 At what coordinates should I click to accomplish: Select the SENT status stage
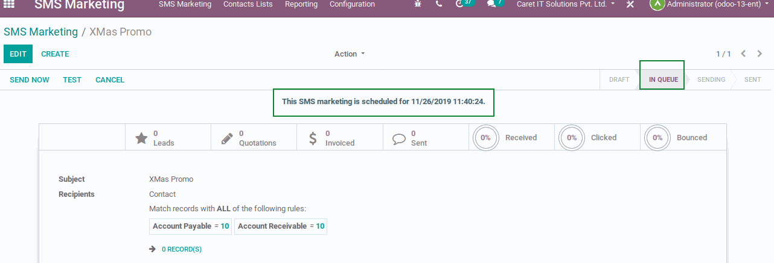pyautogui.click(x=752, y=79)
